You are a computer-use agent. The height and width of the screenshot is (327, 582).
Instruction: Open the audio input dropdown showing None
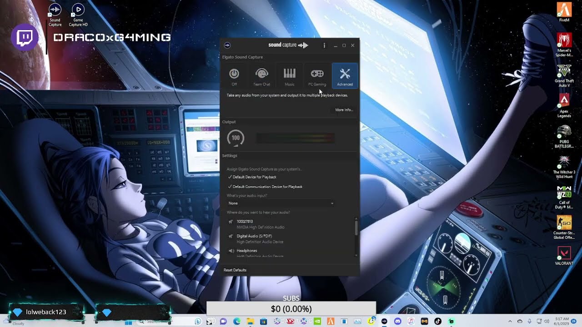click(281, 203)
